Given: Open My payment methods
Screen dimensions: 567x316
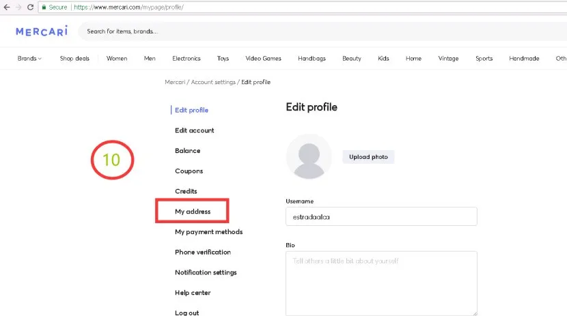Looking at the screenshot, I should [x=209, y=232].
